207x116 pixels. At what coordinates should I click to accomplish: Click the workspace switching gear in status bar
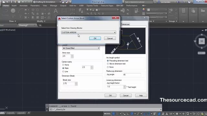[177, 114]
